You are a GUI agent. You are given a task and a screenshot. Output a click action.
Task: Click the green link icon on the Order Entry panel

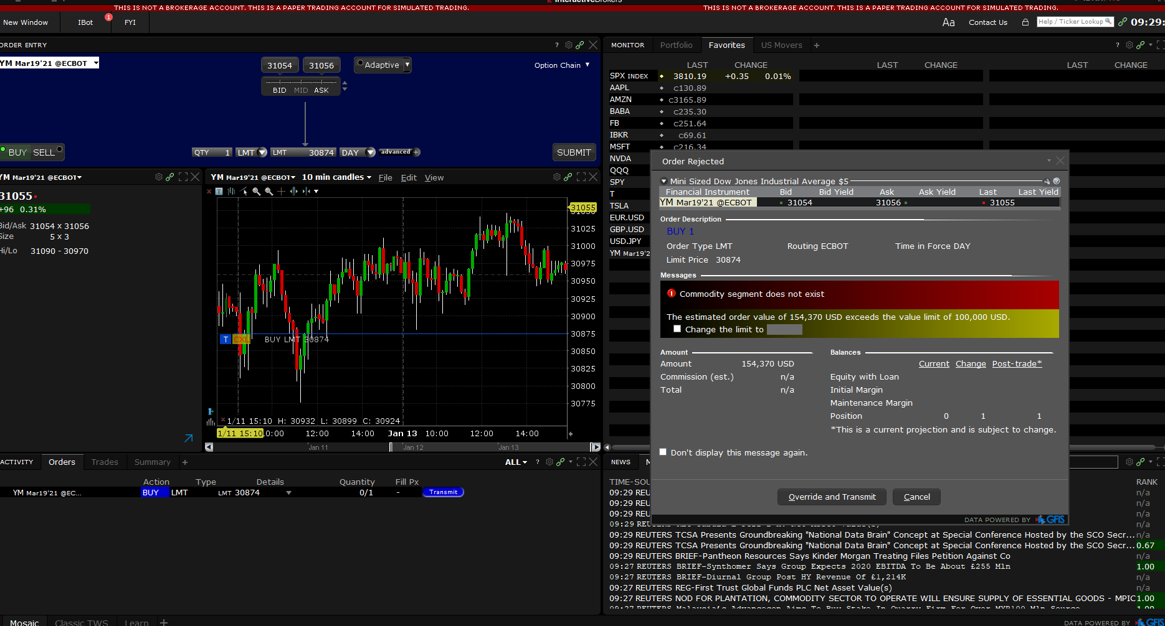pos(580,44)
